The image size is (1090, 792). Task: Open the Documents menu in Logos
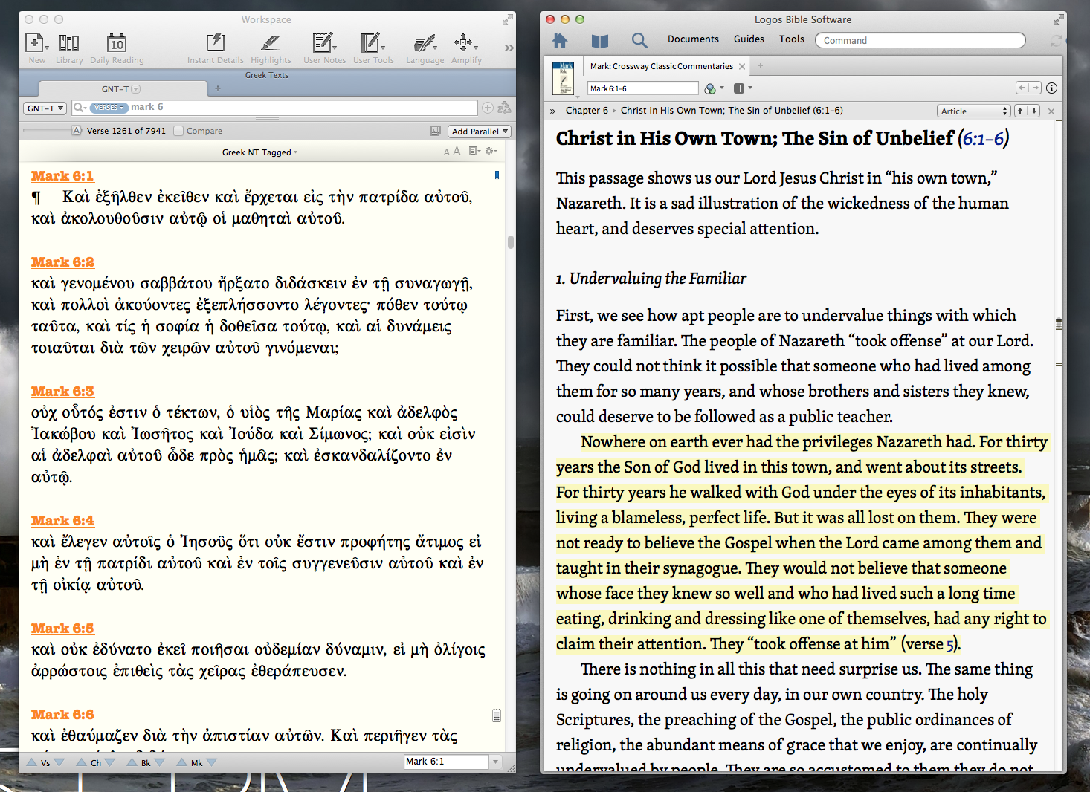pos(693,39)
